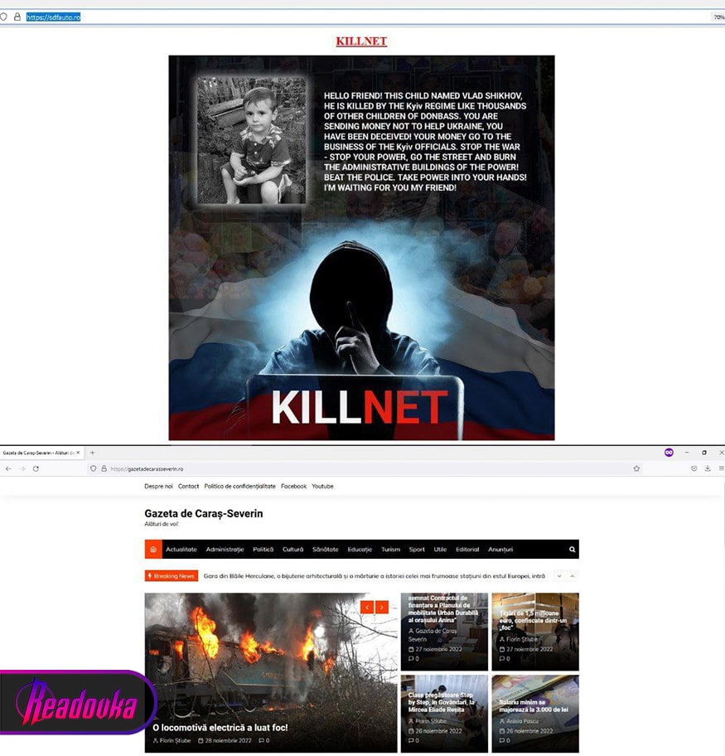
Task: Click the orange home icon in navbar
Action: tap(153, 549)
